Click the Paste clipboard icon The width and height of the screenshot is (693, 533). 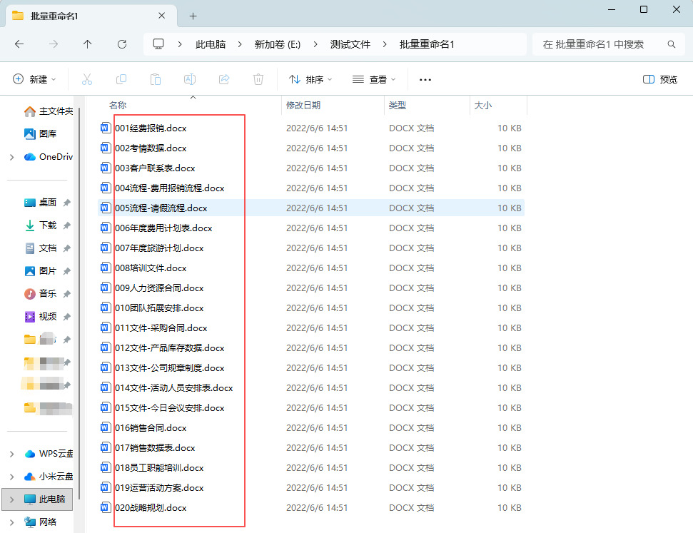(156, 79)
